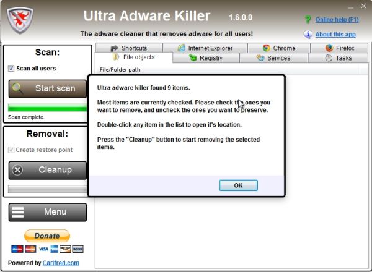
Task: Open the About this app link
Action: 335,35
